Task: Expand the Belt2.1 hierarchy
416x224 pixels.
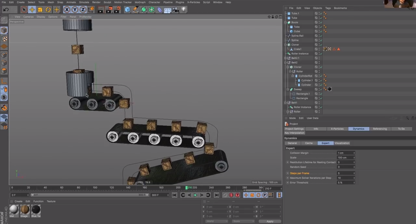Action: [x=285, y=58]
